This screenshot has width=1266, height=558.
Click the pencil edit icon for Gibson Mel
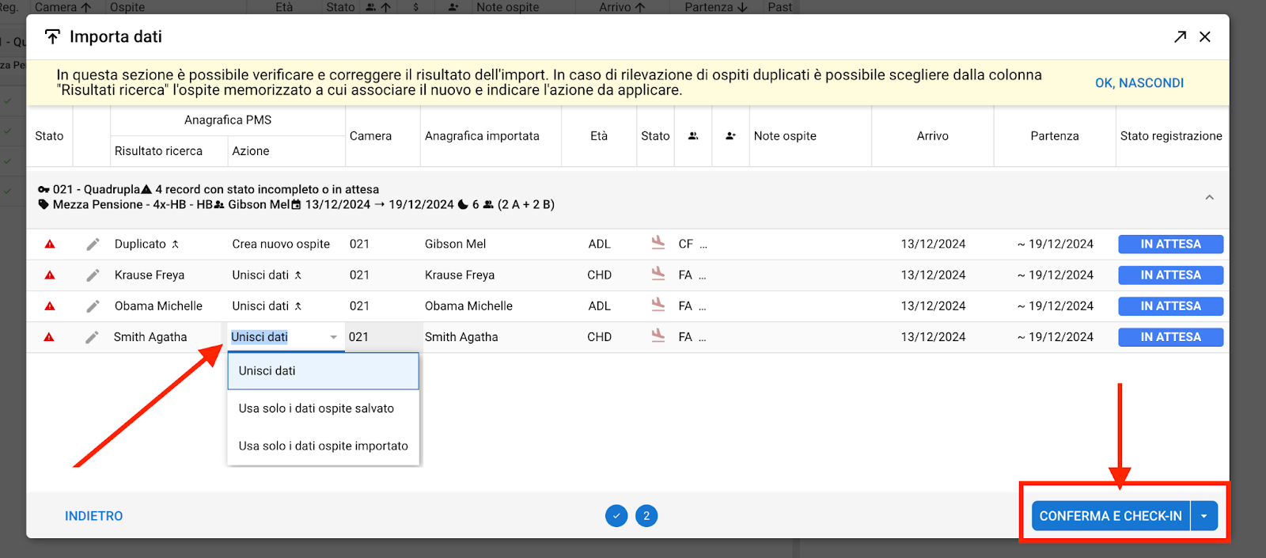[93, 245]
